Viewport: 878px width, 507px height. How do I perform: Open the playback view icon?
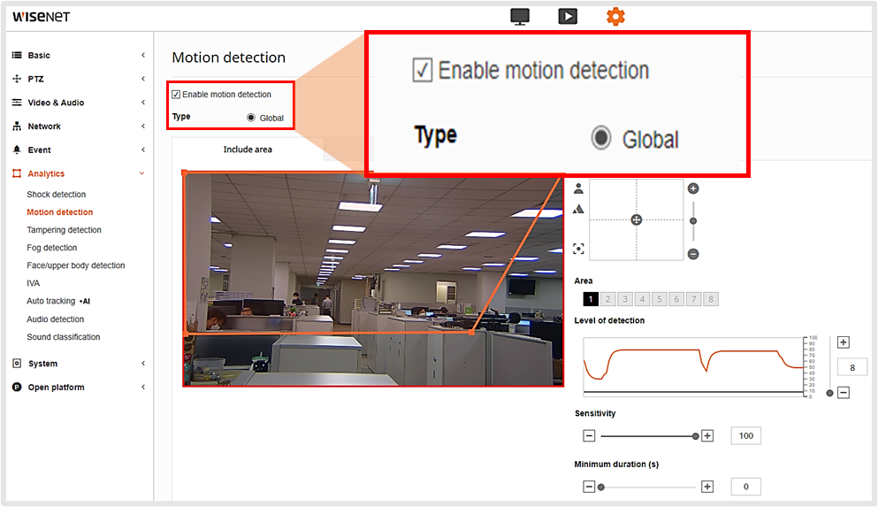tap(568, 17)
